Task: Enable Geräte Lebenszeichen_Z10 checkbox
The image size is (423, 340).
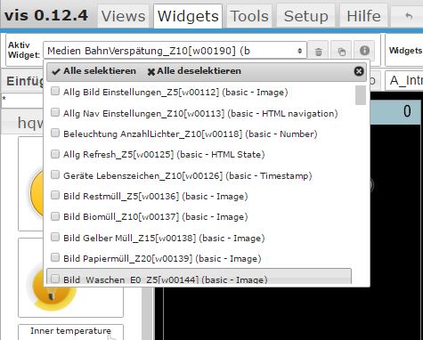Action: (x=55, y=174)
